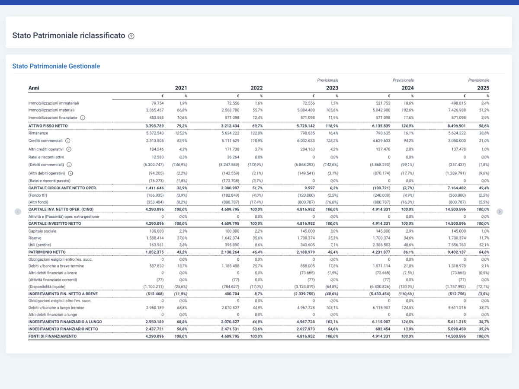519x389 pixels.
Task: Click CAPITALE INVESTITO NETTO row label
Action: point(54,224)
